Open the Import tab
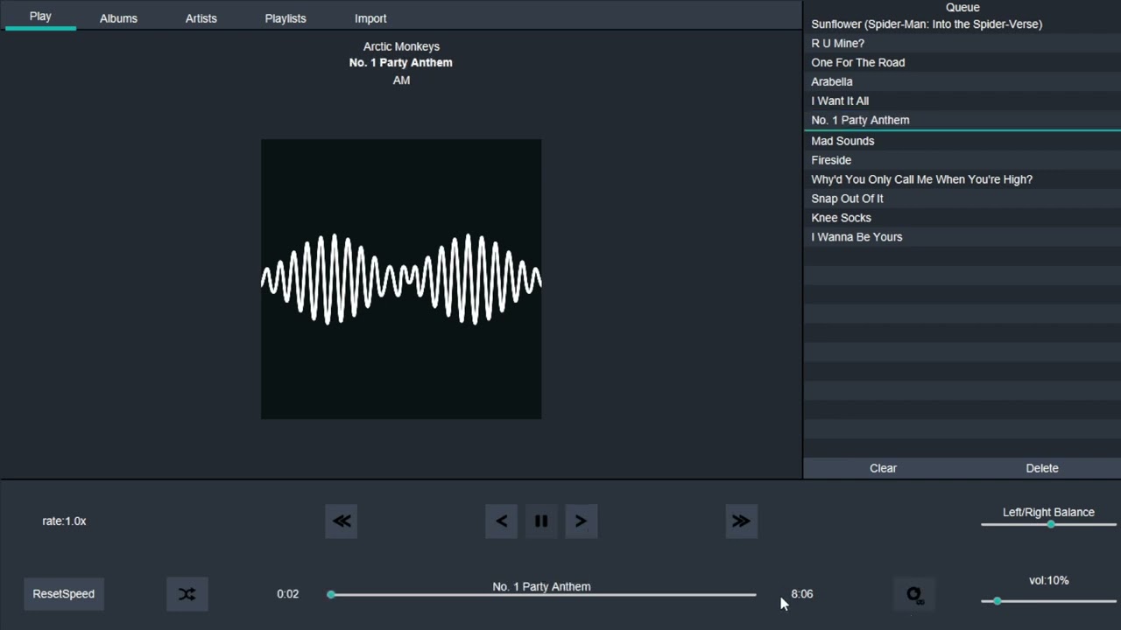1121x630 pixels. [370, 18]
